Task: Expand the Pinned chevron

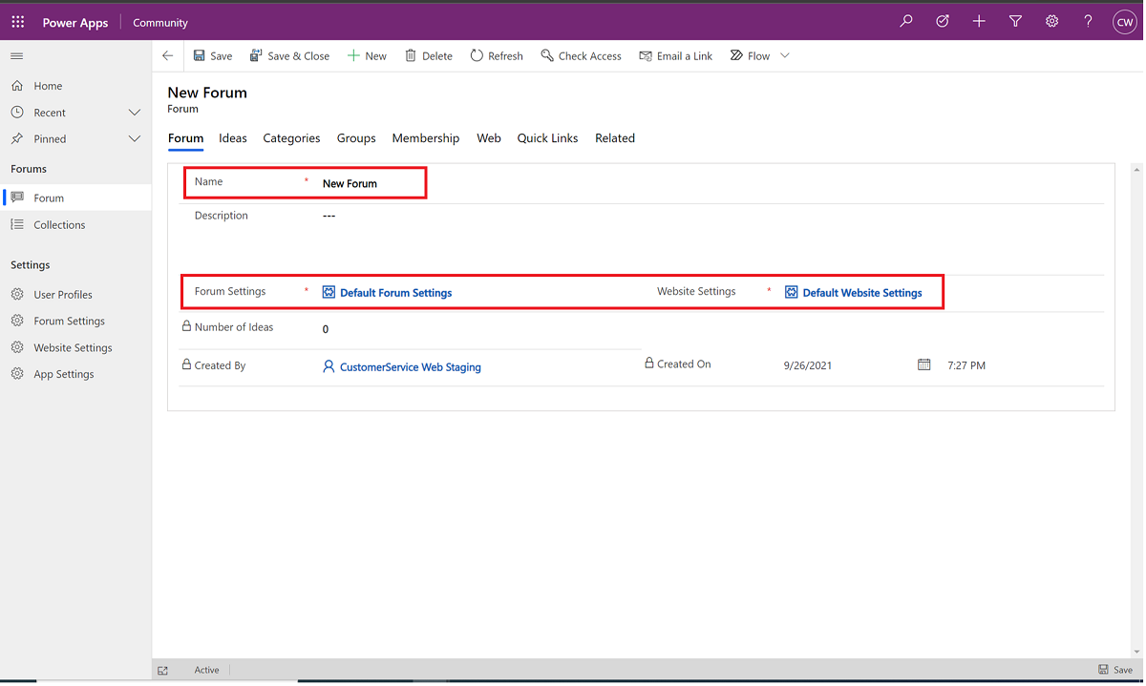Action: tap(135, 139)
